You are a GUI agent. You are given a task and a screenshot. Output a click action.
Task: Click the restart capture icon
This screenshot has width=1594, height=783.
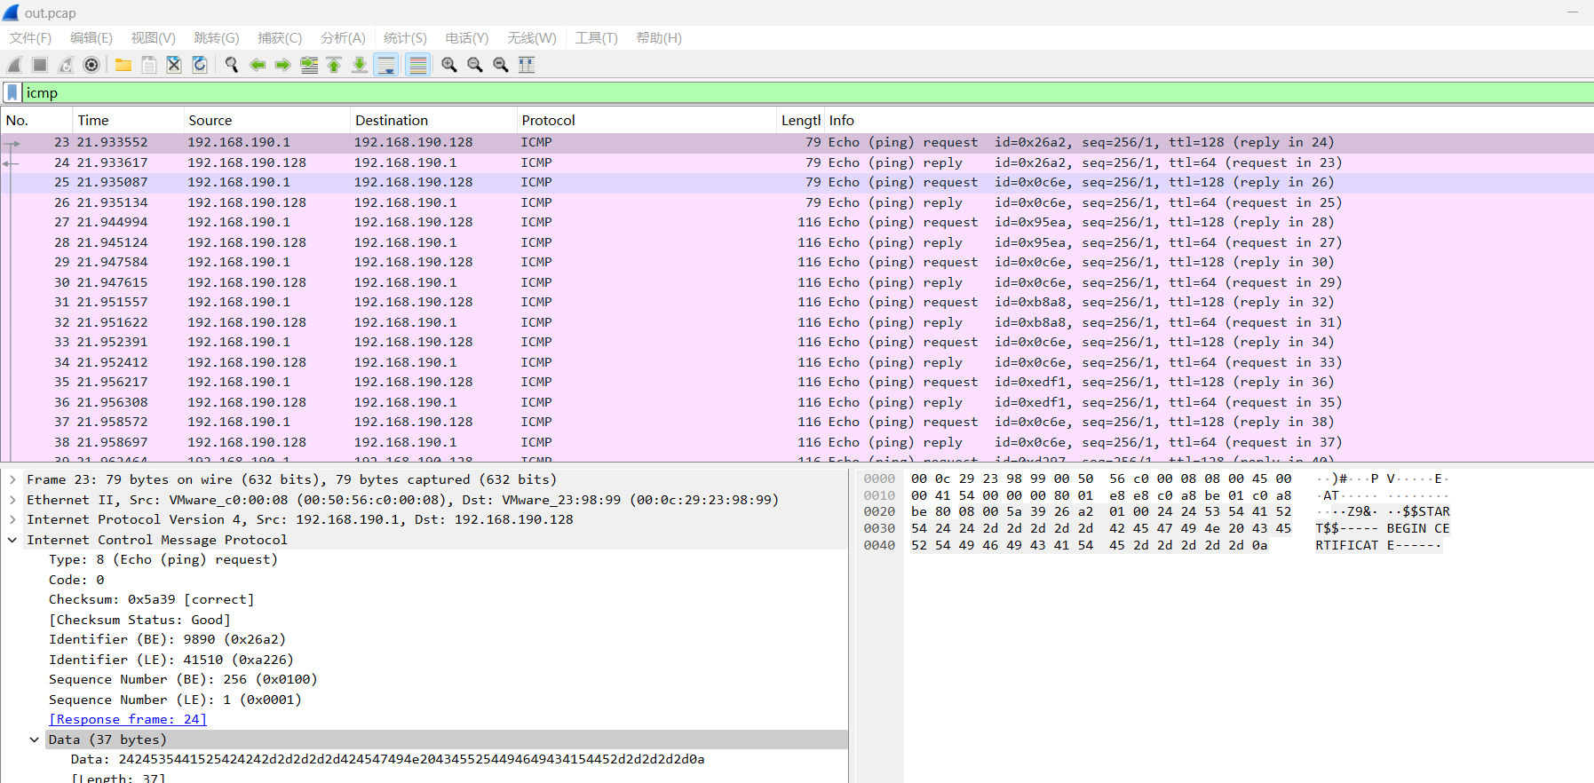coord(66,65)
